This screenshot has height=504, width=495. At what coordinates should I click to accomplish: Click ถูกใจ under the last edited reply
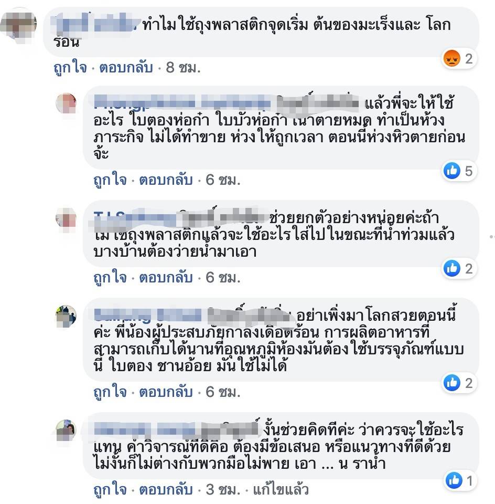110,490
